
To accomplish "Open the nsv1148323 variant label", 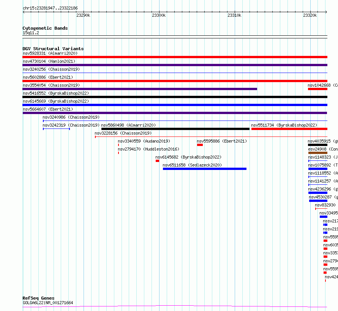I will 323,157.
